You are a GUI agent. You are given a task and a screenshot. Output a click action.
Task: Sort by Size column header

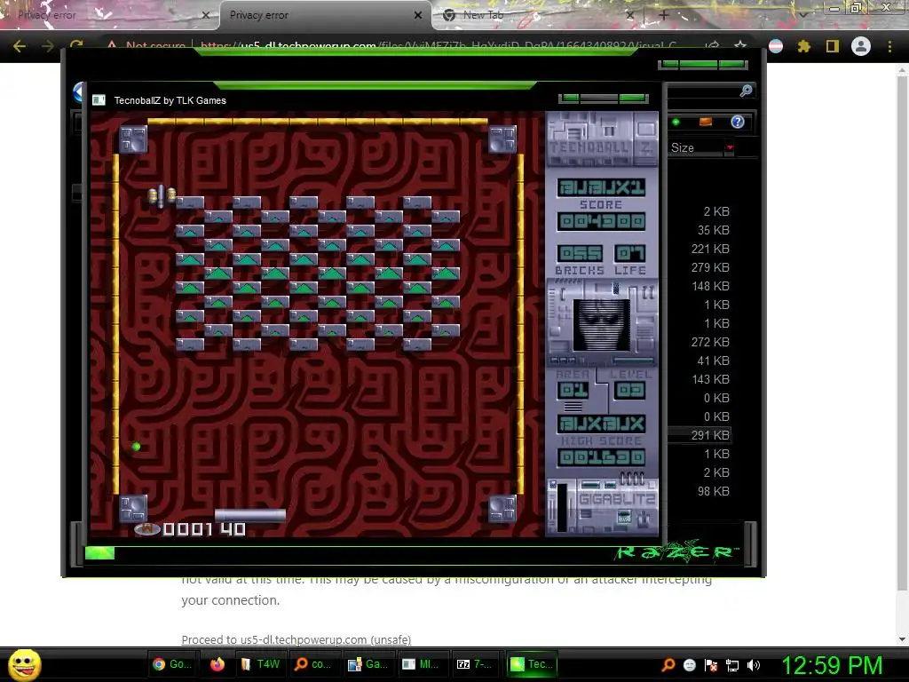(x=683, y=148)
